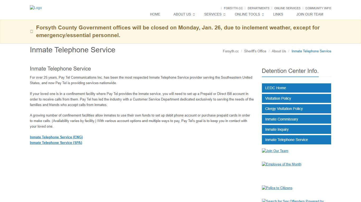
Task: Toggle the checkbox beside the closure notice
Action: (31, 31)
